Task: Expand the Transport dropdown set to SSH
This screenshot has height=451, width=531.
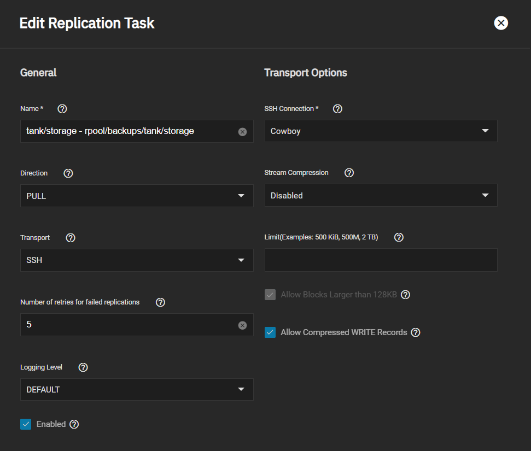Action: pyautogui.click(x=137, y=260)
